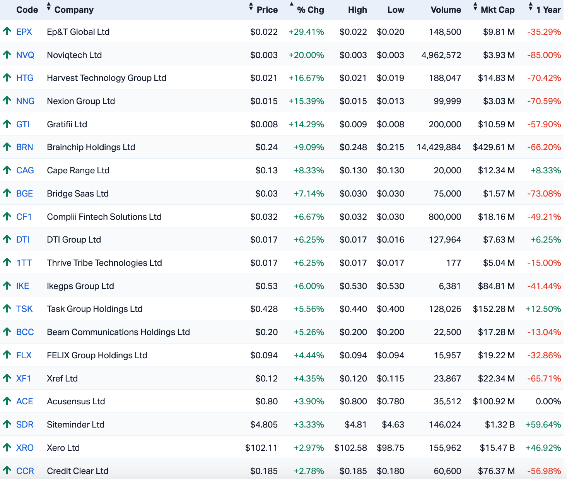Open the BRN stock code link
The image size is (567, 479).
pyautogui.click(x=25, y=147)
